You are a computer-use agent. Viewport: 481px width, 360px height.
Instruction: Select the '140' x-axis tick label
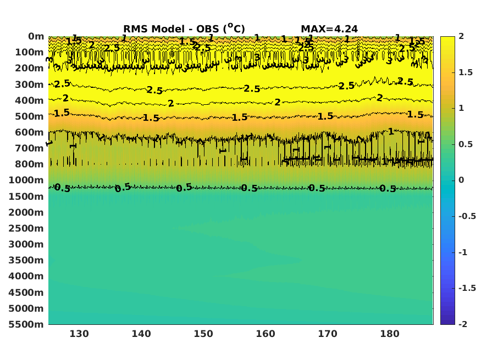(x=141, y=334)
